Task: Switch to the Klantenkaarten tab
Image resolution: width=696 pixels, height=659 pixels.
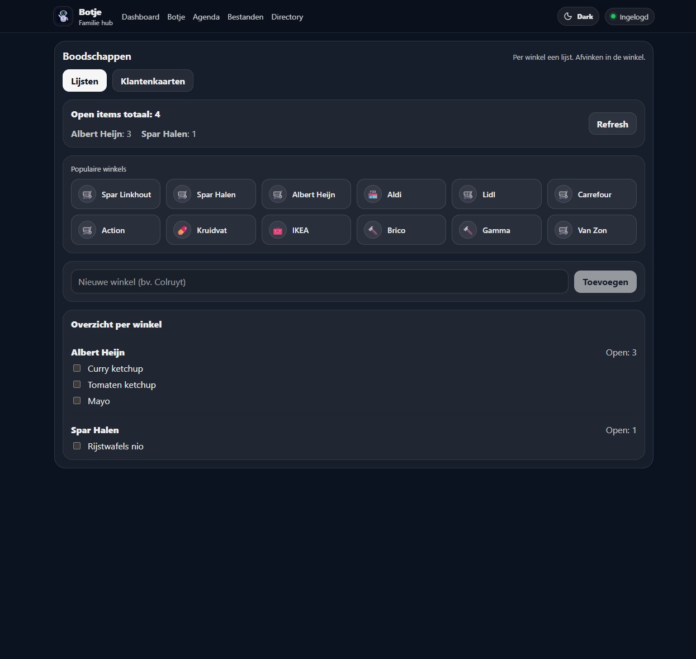Action: point(153,81)
